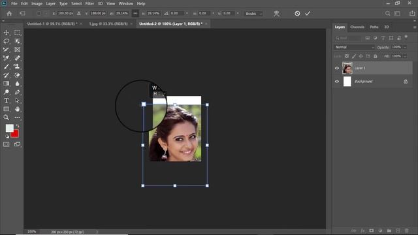Select the Eraser tool
This screenshot has width=418, height=235.
pyautogui.click(x=18, y=75)
